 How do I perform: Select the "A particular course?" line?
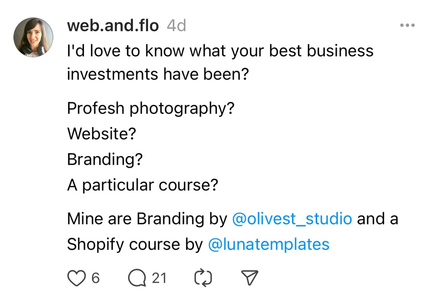pos(142,185)
